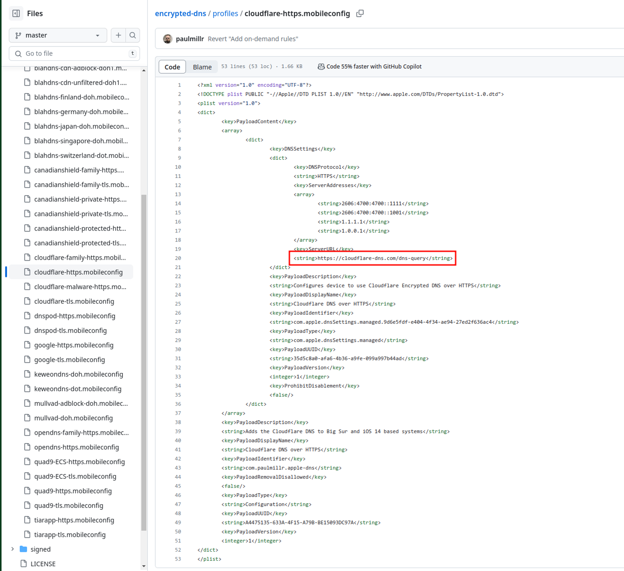Click the add file plus icon
Screen dimensions: 624x571
118,35
